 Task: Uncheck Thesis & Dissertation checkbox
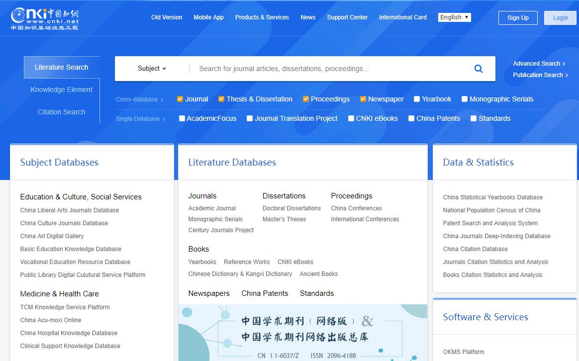pyautogui.click(x=221, y=99)
